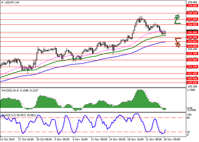This screenshot has width=199, height=142.
Task: Click the 151.500 price level tag
Action: [x=192, y=73]
